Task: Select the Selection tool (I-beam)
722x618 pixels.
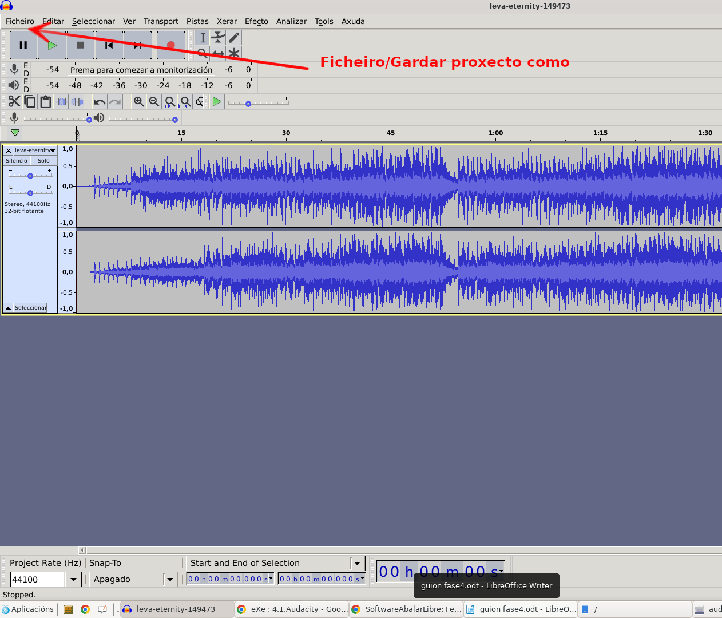Action: [x=201, y=37]
